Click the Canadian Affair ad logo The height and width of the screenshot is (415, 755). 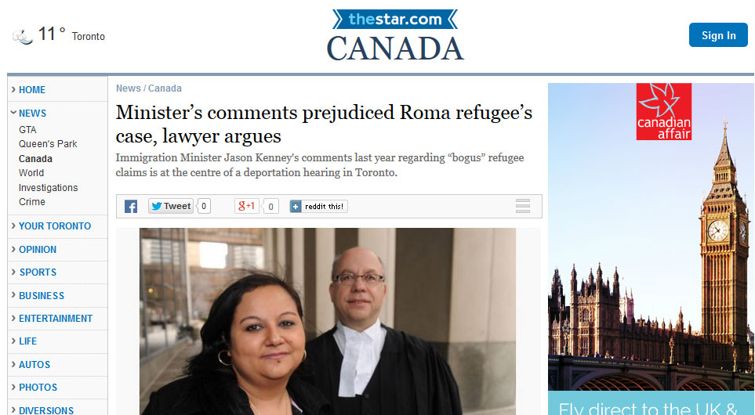(x=663, y=111)
